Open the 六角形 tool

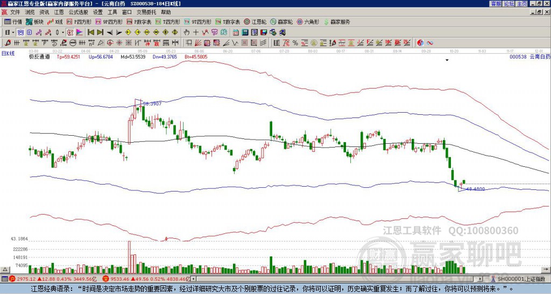click(x=308, y=21)
